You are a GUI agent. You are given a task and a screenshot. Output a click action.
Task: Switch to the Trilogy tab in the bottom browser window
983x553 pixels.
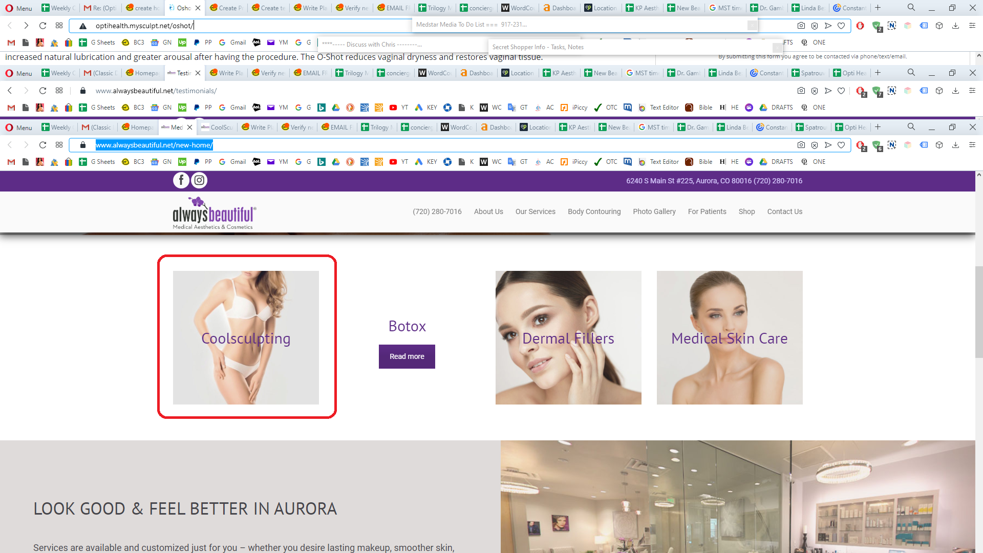(377, 127)
